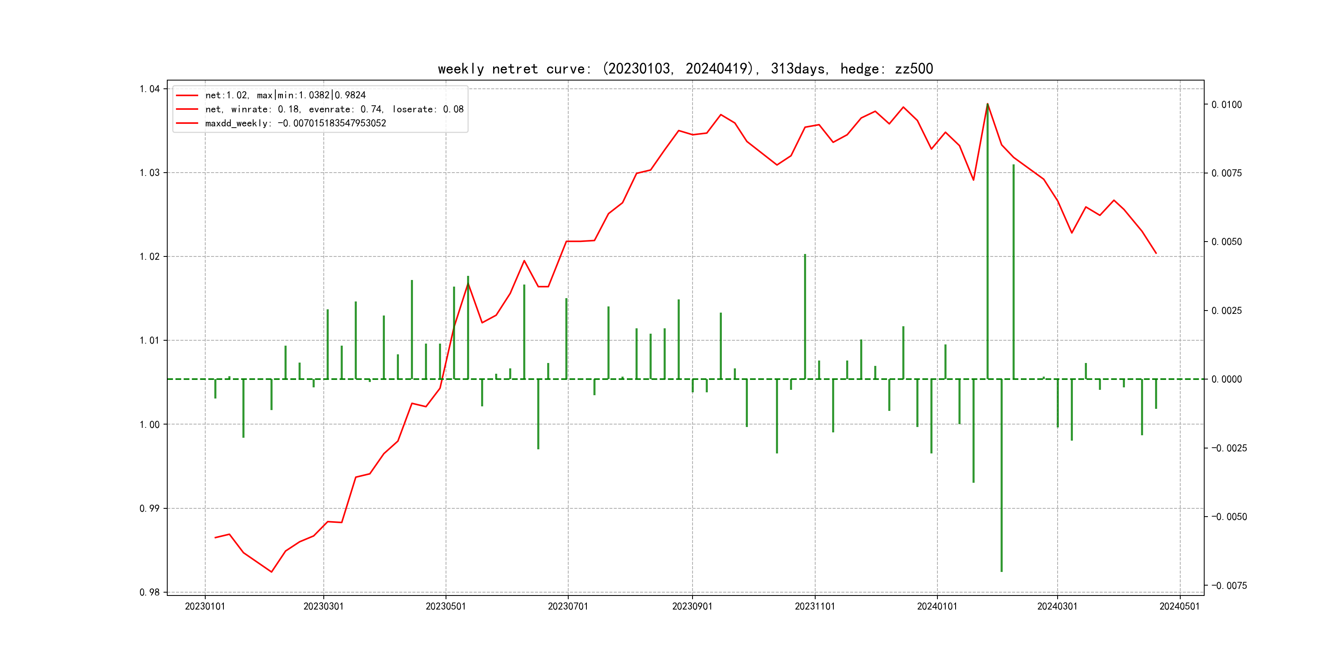Click the 20240501 x-axis date label
Viewport: 1338px width, 669px height.
tap(1179, 606)
